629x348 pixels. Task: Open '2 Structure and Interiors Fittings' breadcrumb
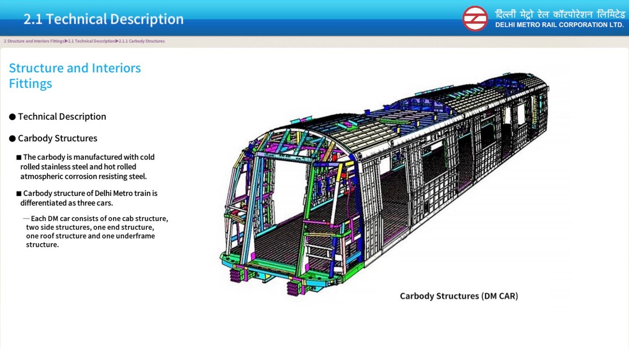[34, 42]
